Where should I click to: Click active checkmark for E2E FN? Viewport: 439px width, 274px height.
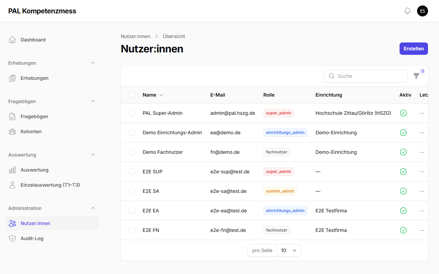[403, 230]
